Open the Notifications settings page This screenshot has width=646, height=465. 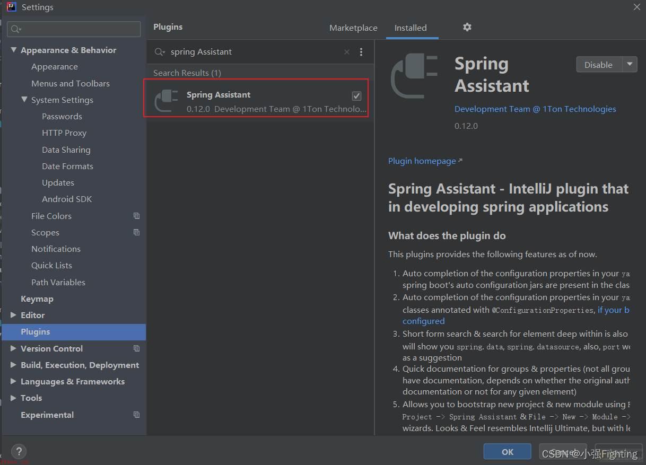(x=56, y=249)
